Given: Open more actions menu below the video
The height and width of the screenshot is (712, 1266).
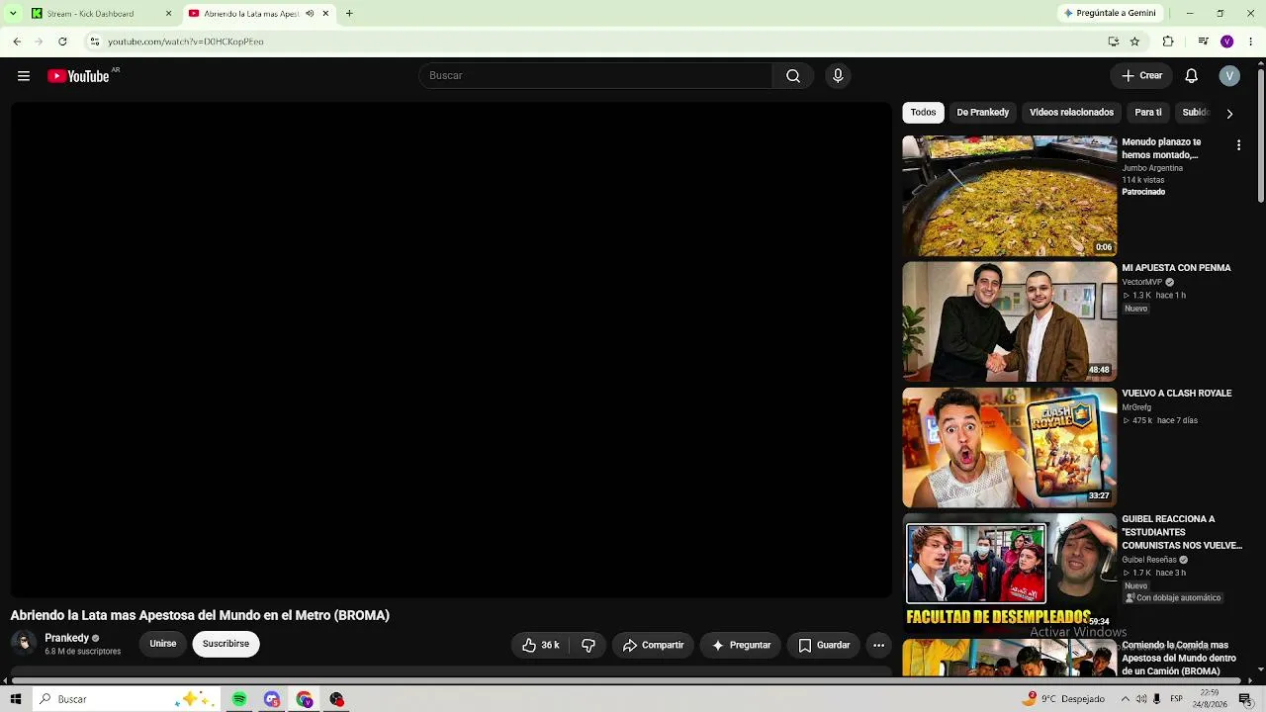Looking at the screenshot, I should pos(878,645).
